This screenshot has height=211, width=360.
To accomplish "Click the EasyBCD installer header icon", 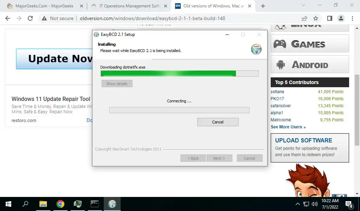I will 256,49.
